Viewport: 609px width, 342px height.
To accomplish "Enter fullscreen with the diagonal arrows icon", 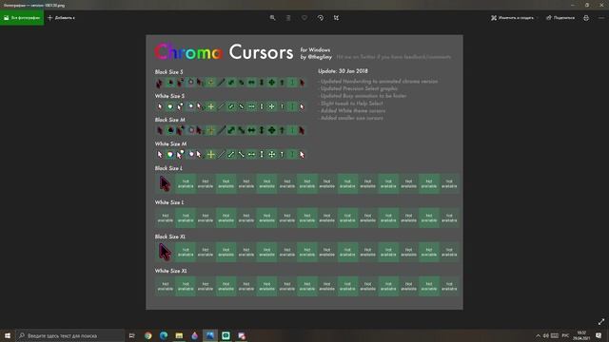I will 601,321.
